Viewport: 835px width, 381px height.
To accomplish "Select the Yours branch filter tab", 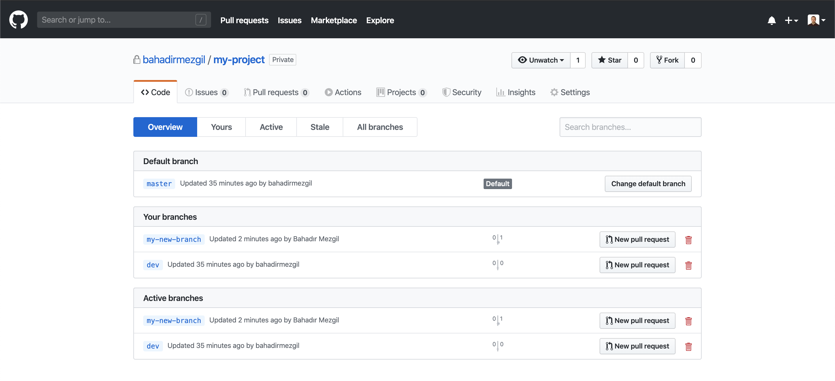I will (x=222, y=127).
